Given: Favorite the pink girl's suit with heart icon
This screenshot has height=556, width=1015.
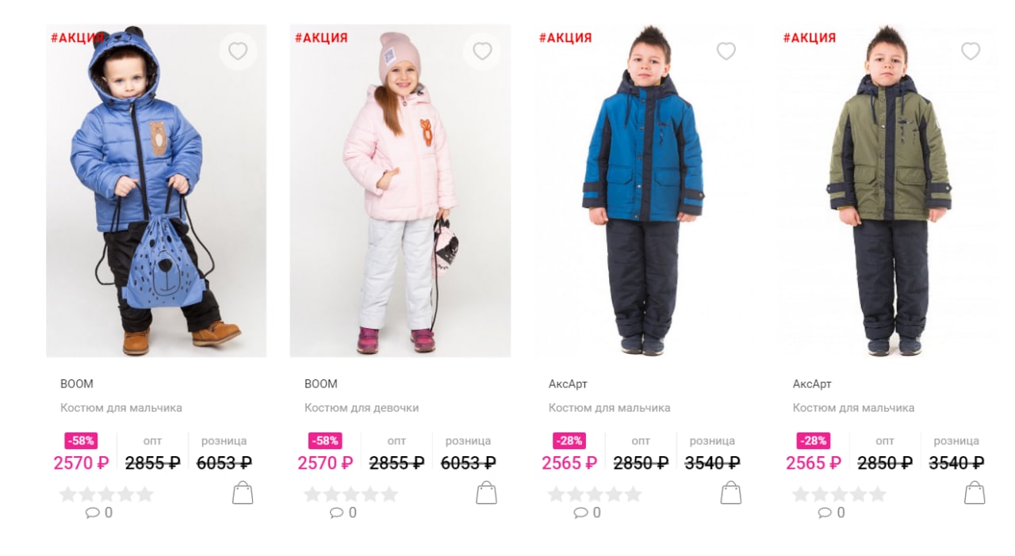Looking at the screenshot, I should (482, 51).
